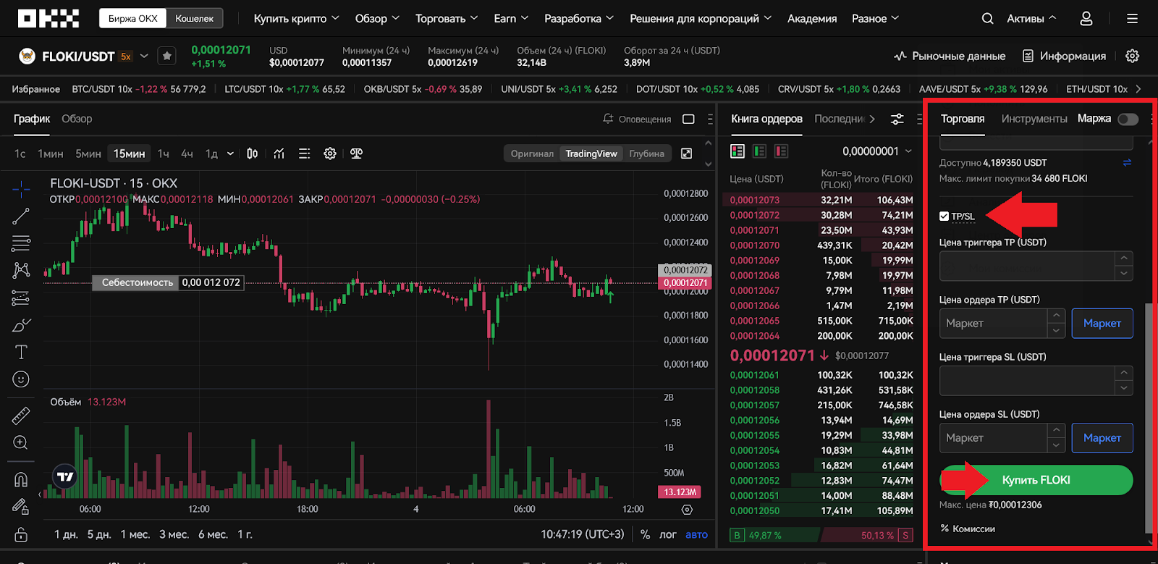Viewport: 1158px width, 564px height.
Task: Expand the chart to fullscreen
Action: pyautogui.click(x=687, y=153)
